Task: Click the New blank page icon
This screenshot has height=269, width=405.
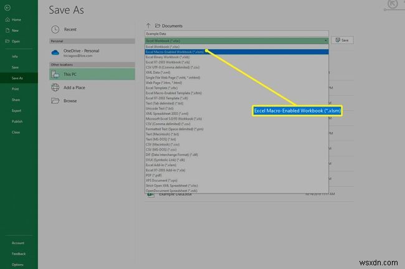Action: [x=7, y=31]
